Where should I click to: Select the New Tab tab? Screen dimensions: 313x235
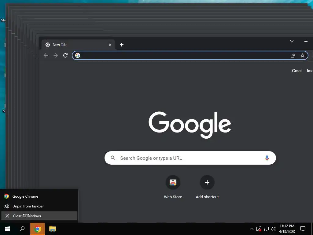[78, 45]
